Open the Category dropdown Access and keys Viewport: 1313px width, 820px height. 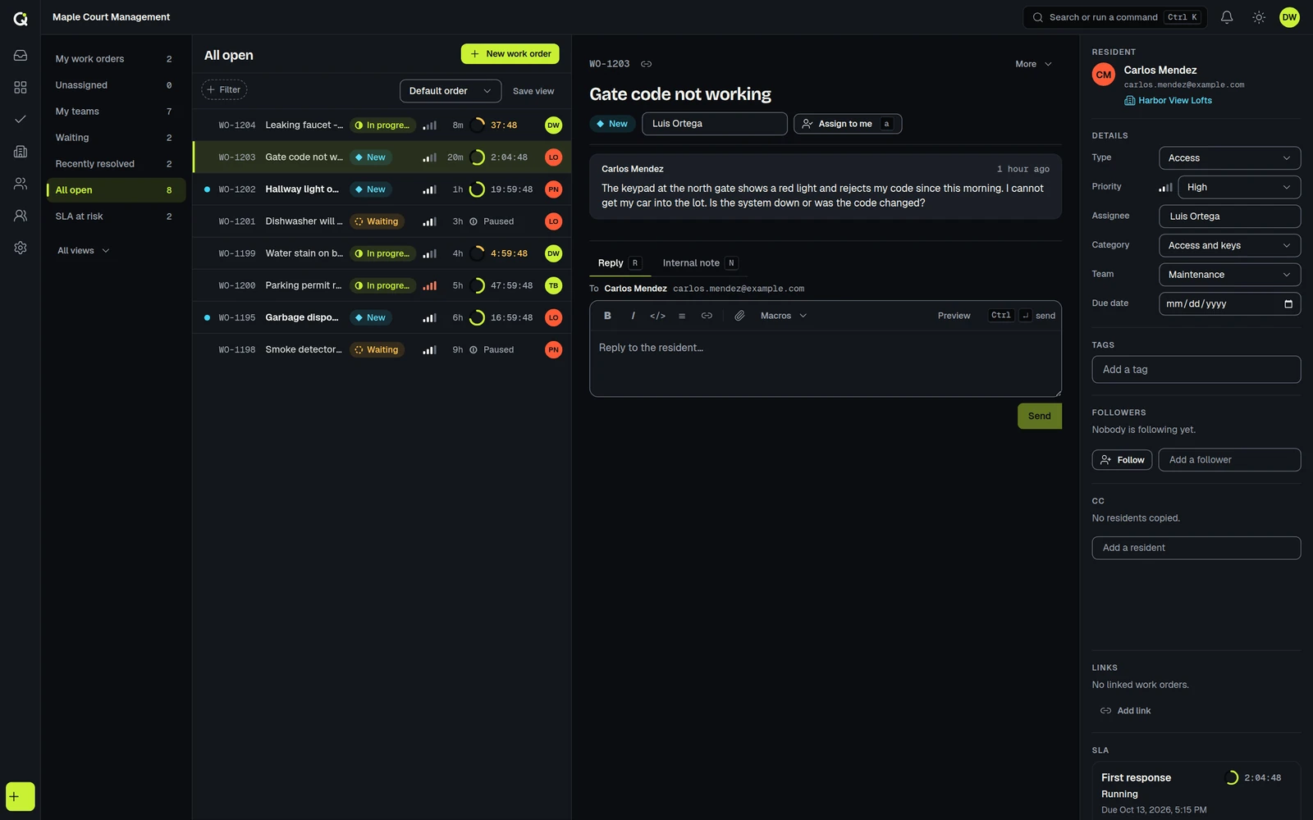point(1229,245)
